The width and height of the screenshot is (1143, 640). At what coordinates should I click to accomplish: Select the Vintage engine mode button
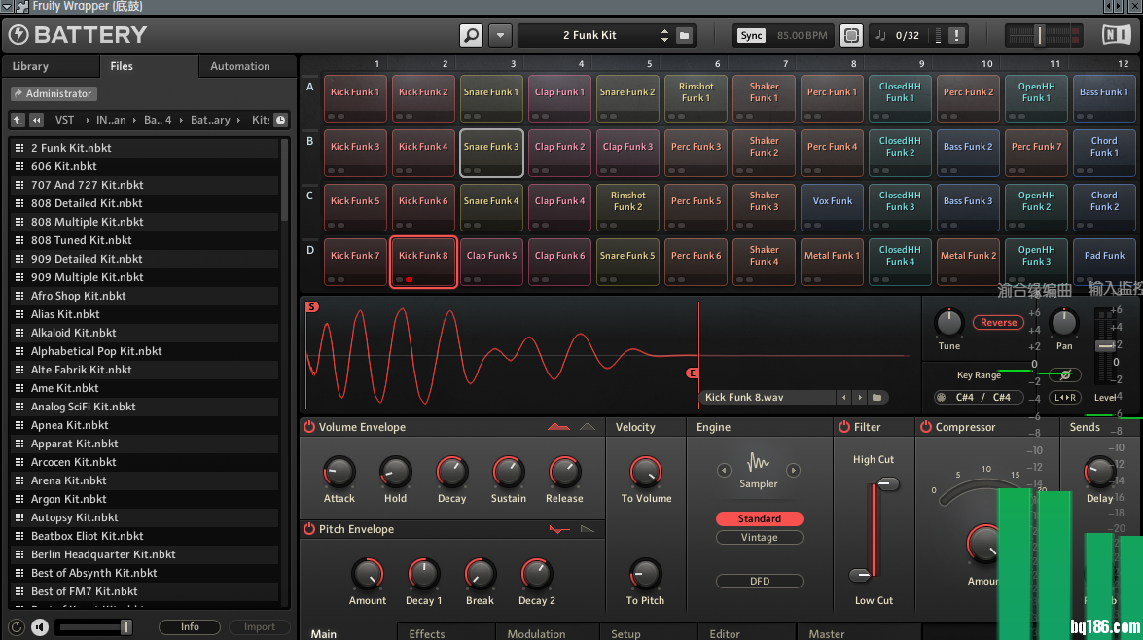(x=759, y=537)
